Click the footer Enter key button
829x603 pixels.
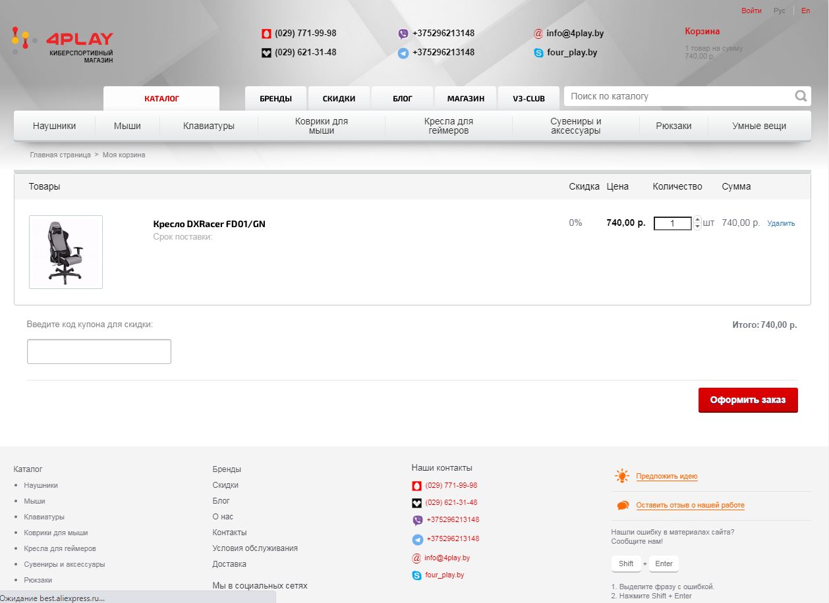click(664, 564)
